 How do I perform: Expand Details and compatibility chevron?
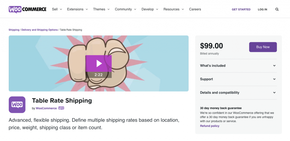(x=274, y=92)
